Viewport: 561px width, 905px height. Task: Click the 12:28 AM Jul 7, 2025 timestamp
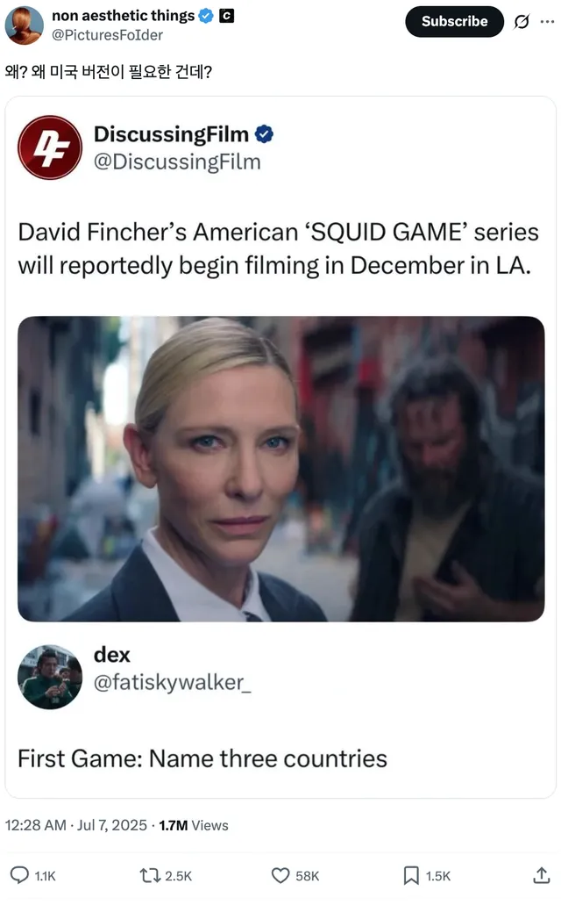[76, 825]
